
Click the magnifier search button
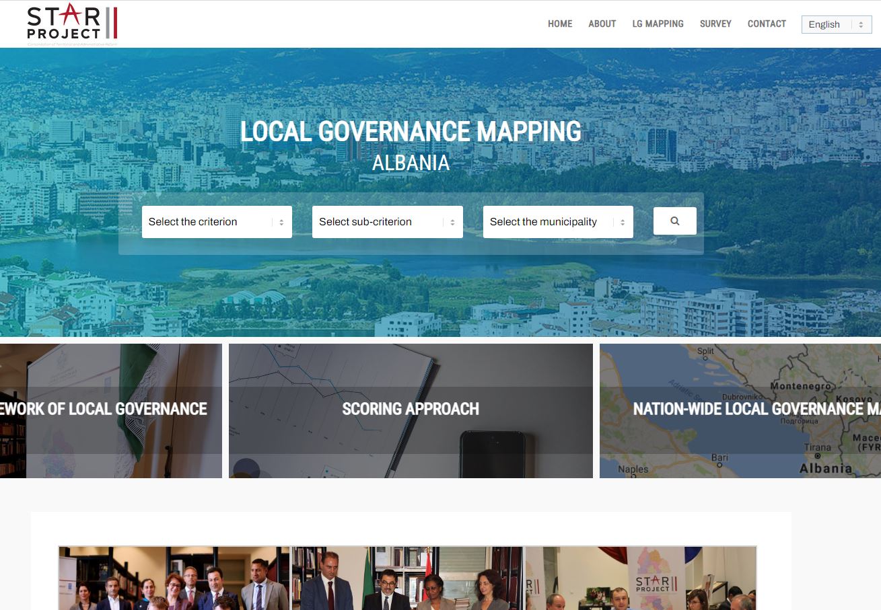point(675,221)
